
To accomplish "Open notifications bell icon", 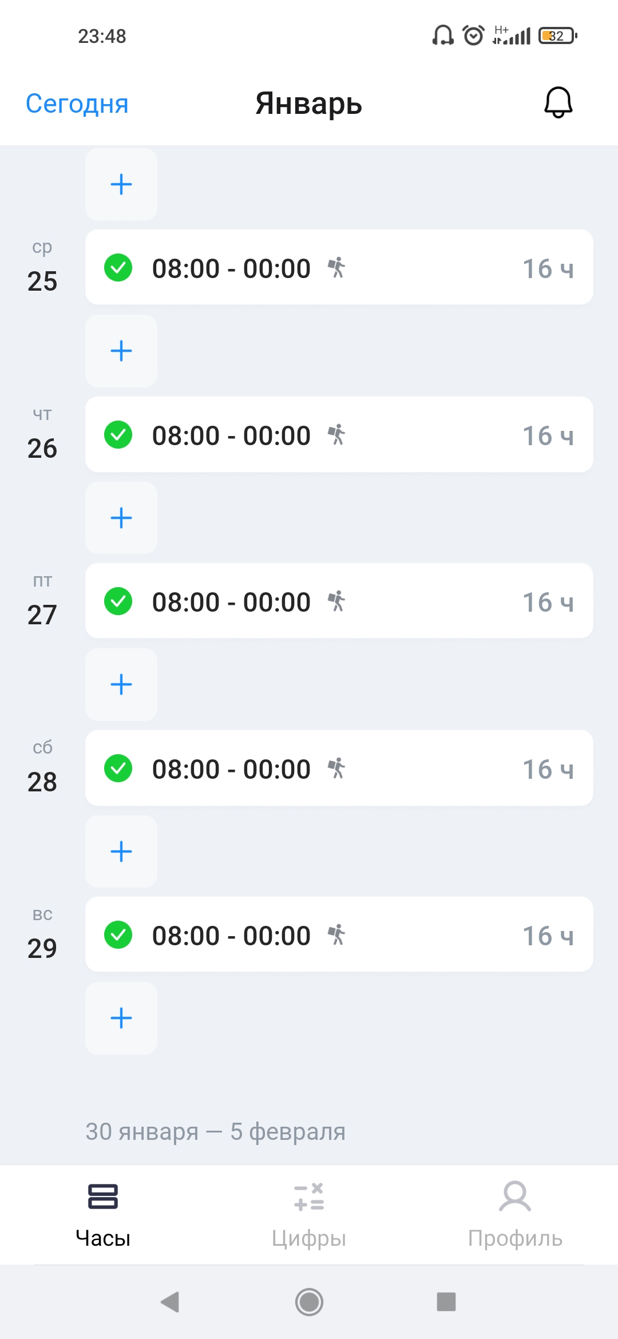I will [558, 103].
